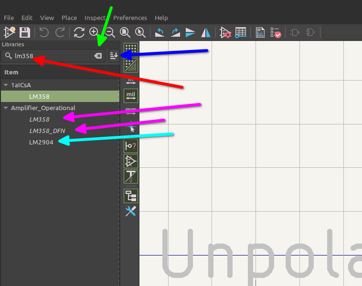The image size is (362, 286).
Task: Toggle pin electrical type display
Action: tap(131, 146)
